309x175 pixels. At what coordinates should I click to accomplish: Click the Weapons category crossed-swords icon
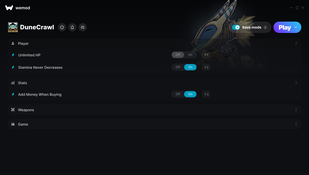click(x=13, y=110)
